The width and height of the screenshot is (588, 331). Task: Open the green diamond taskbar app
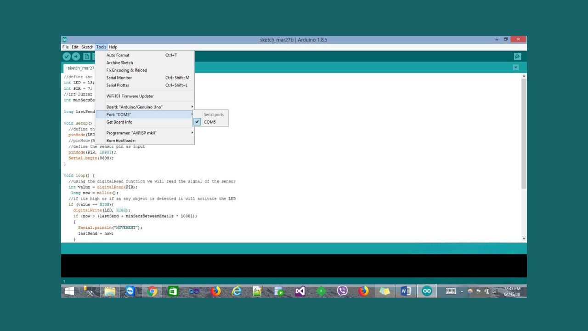coord(321,291)
